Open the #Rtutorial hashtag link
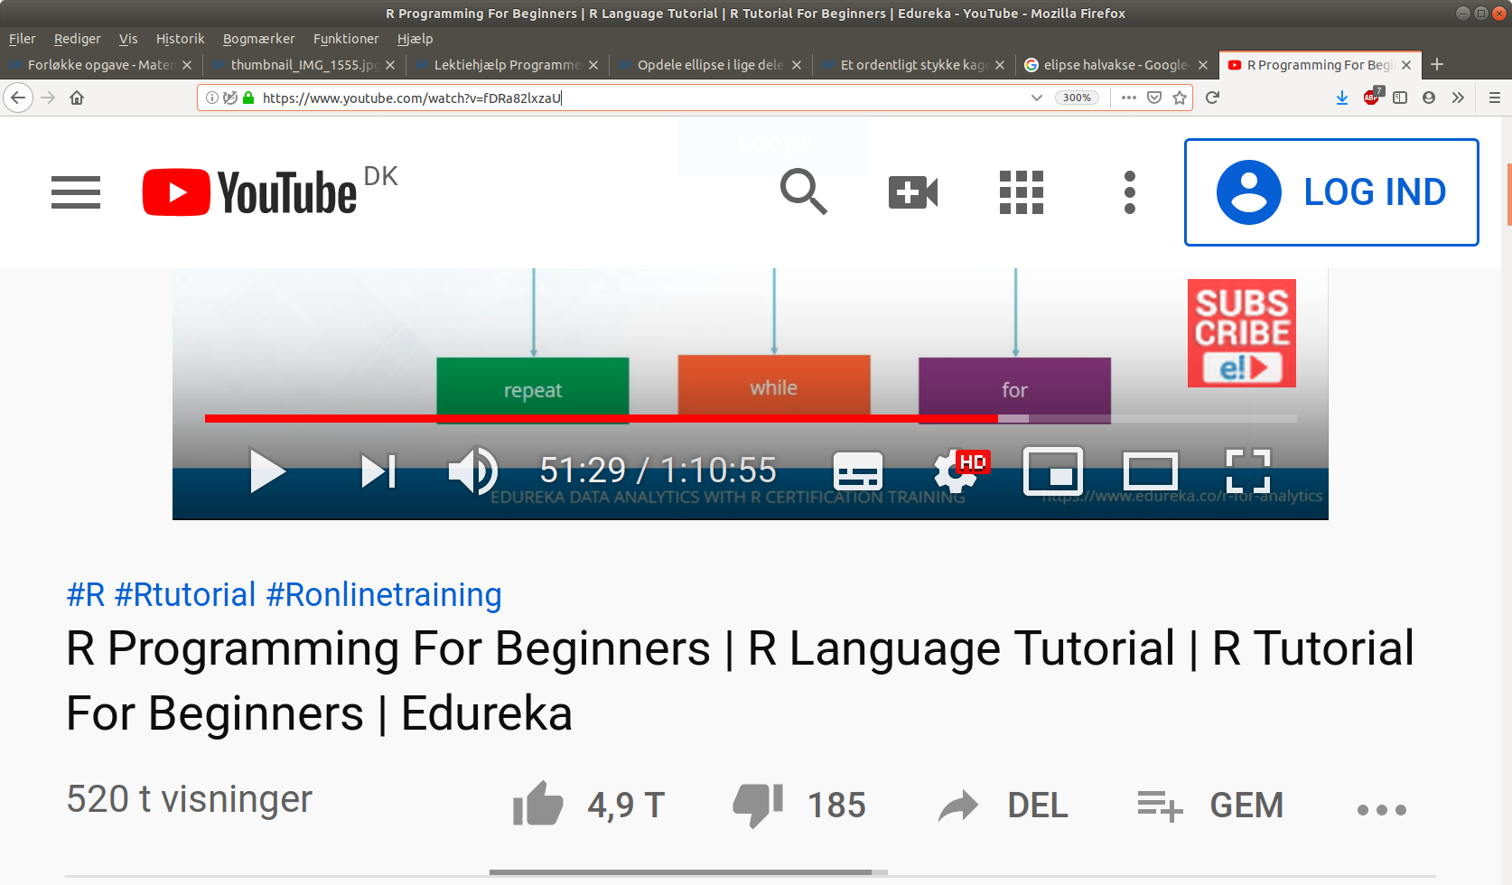This screenshot has width=1512, height=885. (185, 595)
